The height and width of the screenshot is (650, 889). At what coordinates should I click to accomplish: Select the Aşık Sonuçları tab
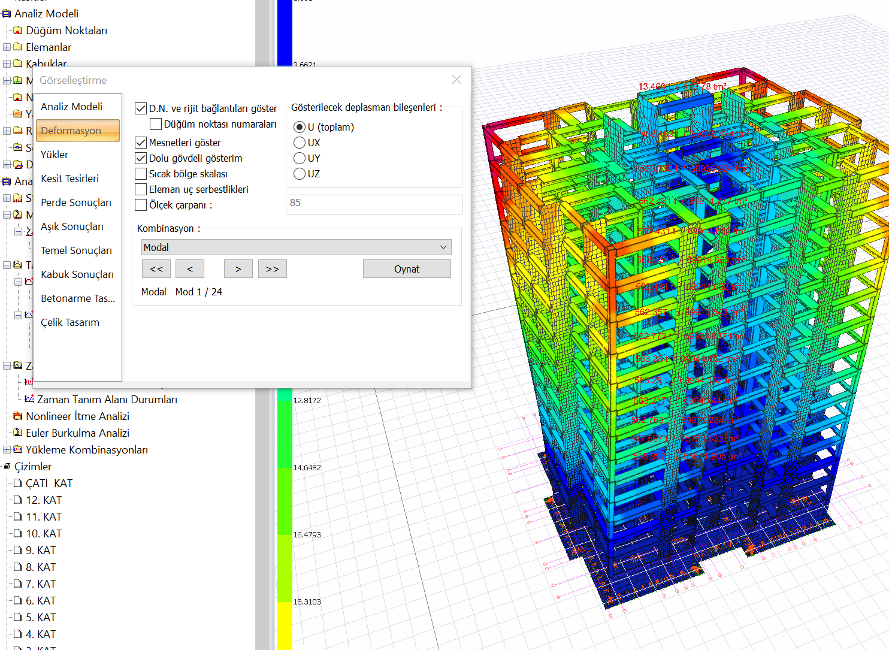[78, 226]
